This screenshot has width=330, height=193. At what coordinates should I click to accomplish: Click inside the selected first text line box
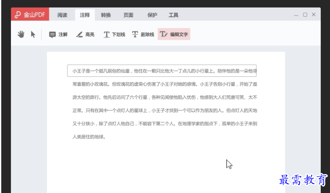[162, 71]
